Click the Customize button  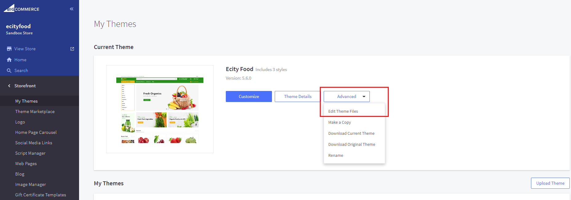coord(249,96)
